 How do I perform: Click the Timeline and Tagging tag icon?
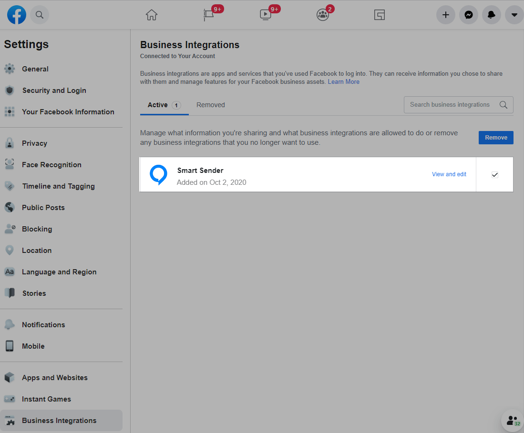pos(10,186)
